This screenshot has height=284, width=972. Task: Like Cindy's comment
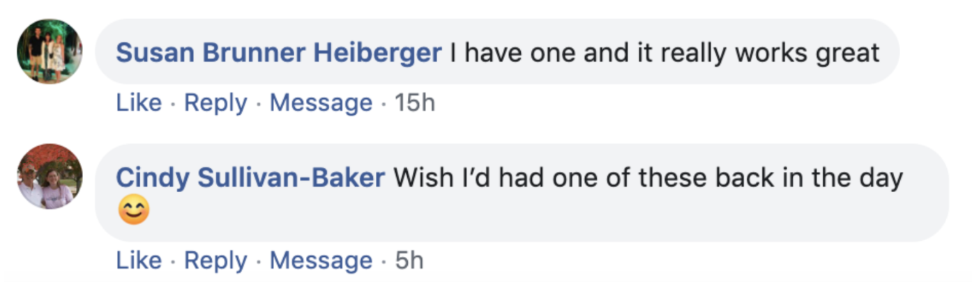pos(139,260)
